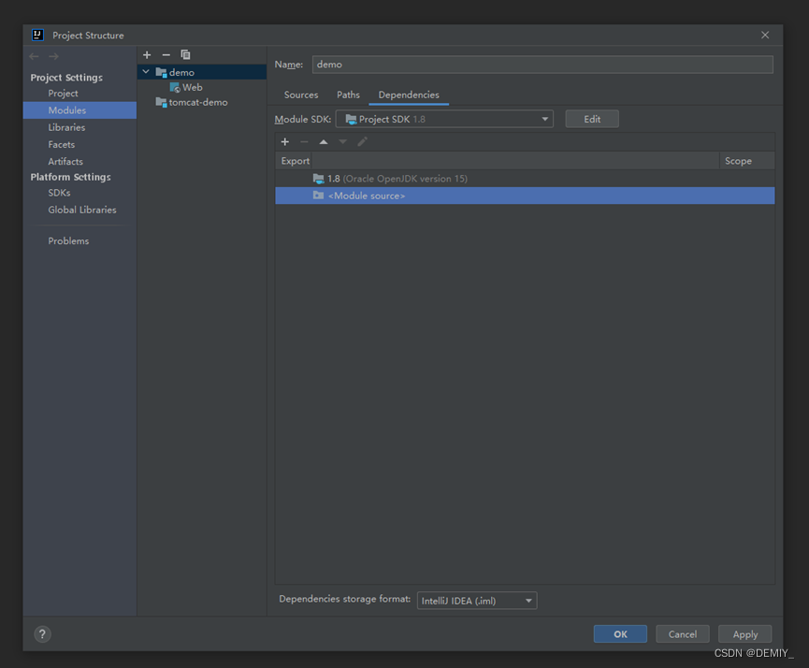
Task: Open the Module SDK dropdown
Action: click(x=444, y=119)
